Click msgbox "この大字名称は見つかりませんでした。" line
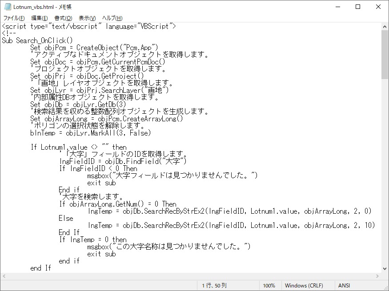The width and height of the screenshot is (389, 291). 168,247
